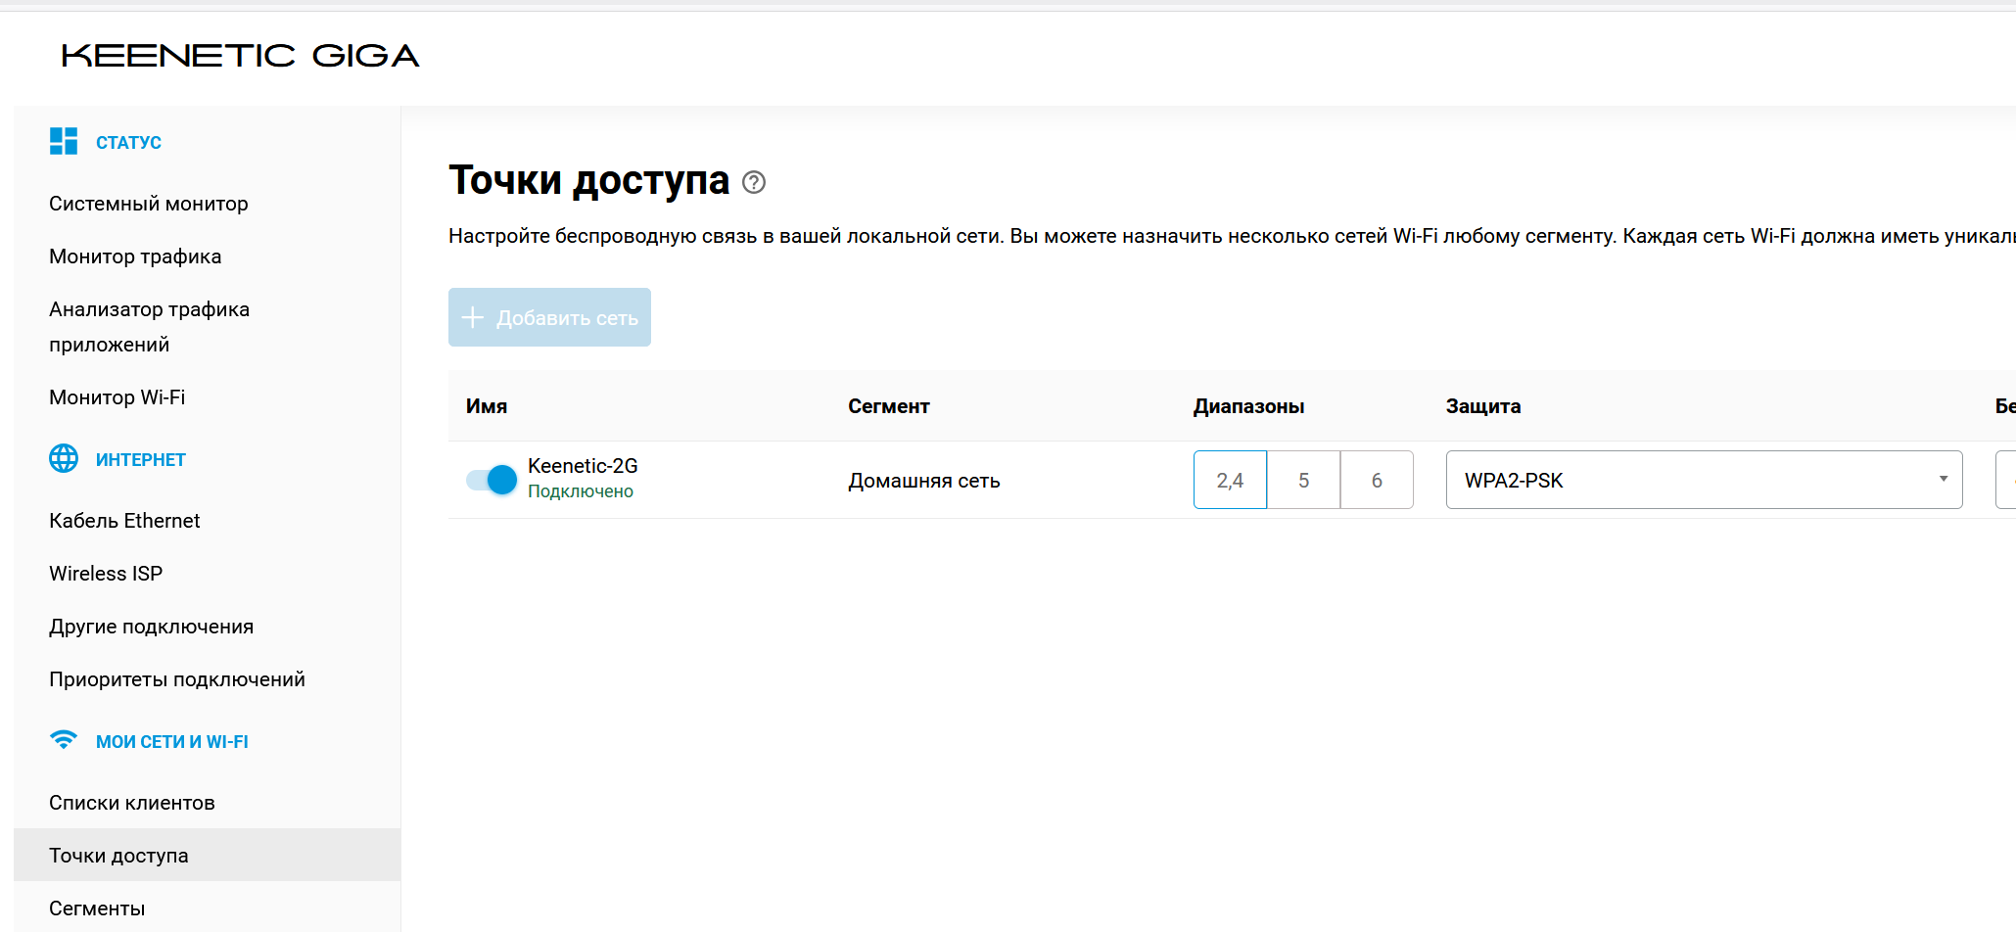The image size is (2016, 932).
Task: Open Монитор Wi-Fi page
Action: pyautogui.click(x=117, y=397)
